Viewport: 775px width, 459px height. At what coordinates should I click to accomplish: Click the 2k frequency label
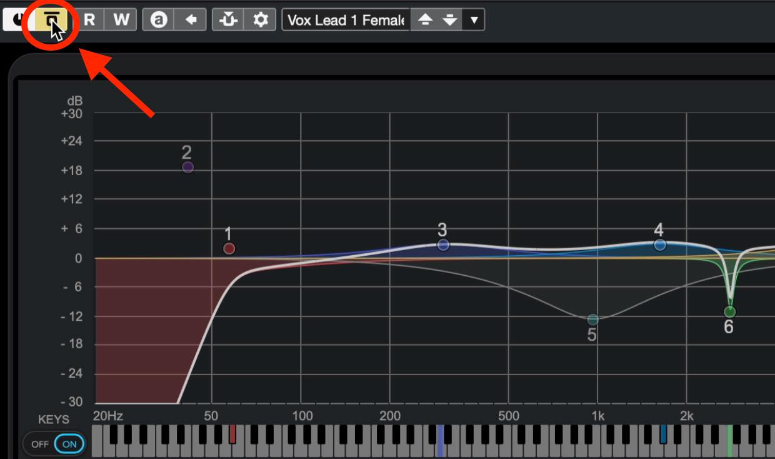pyautogui.click(x=687, y=416)
